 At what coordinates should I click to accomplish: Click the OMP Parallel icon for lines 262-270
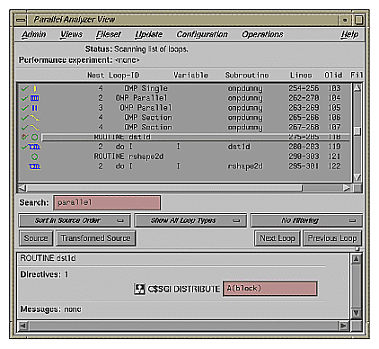coord(35,98)
